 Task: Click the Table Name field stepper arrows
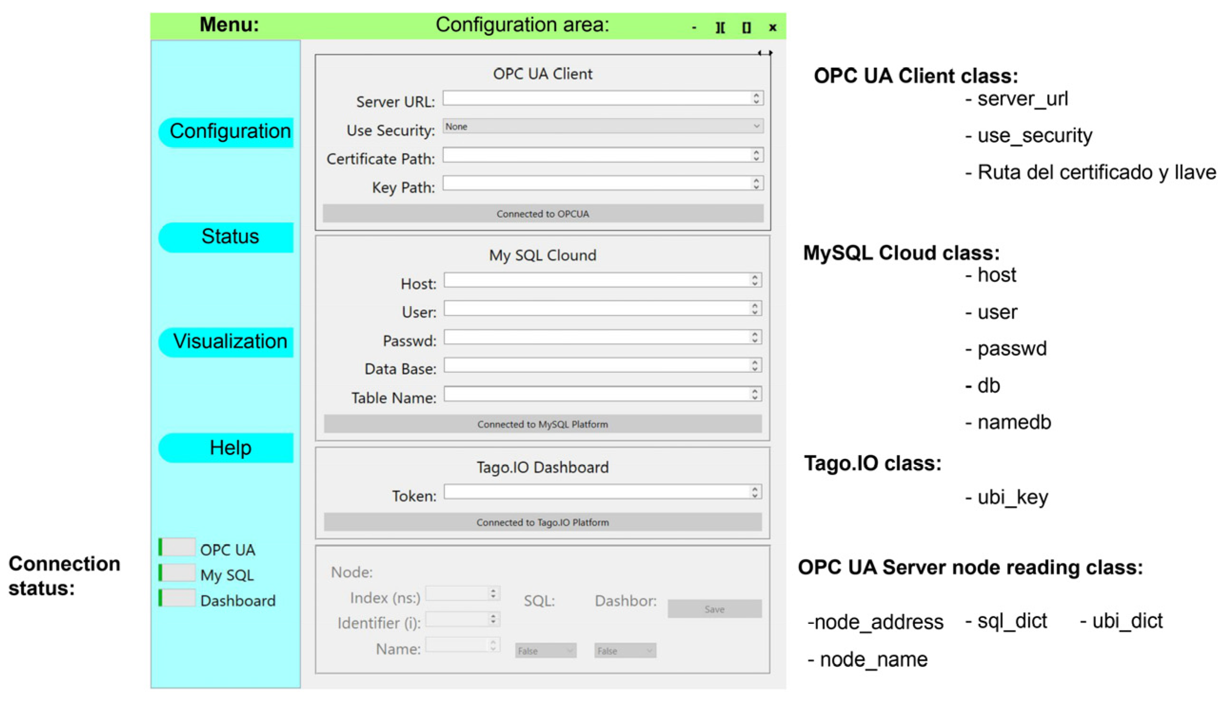[755, 394]
